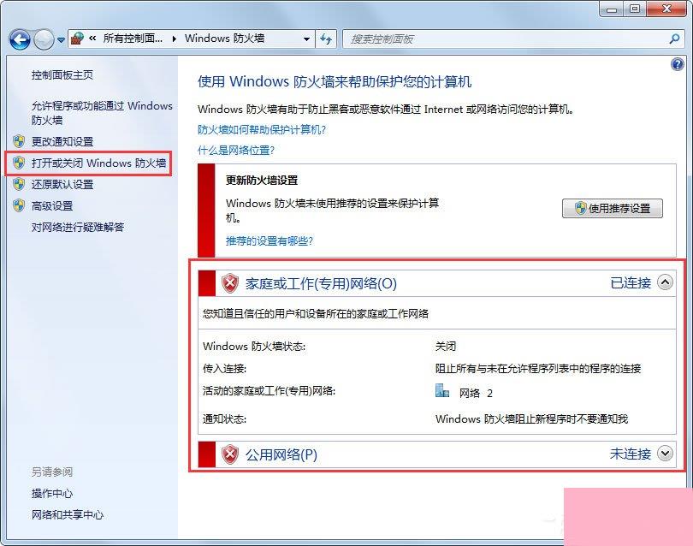
Task: Click the refresh button
Action: 326,39
